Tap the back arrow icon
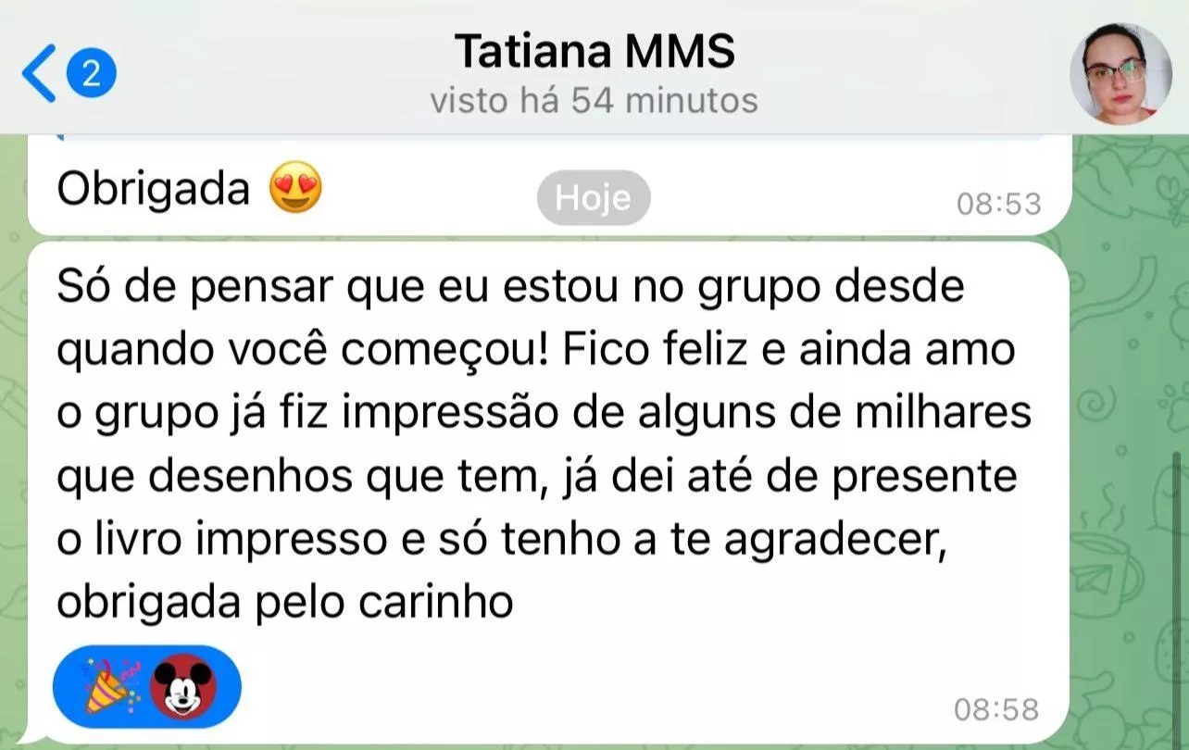The height and width of the screenshot is (750, 1189). pyautogui.click(x=39, y=72)
